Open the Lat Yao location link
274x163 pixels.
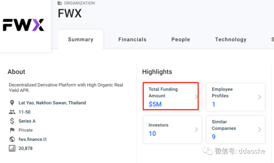click(52, 103)
